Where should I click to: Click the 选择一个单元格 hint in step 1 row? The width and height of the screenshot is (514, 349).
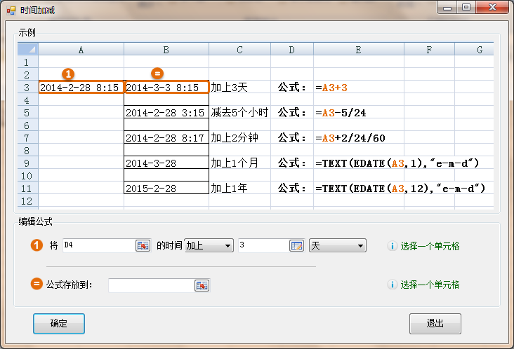pos(430,246)
